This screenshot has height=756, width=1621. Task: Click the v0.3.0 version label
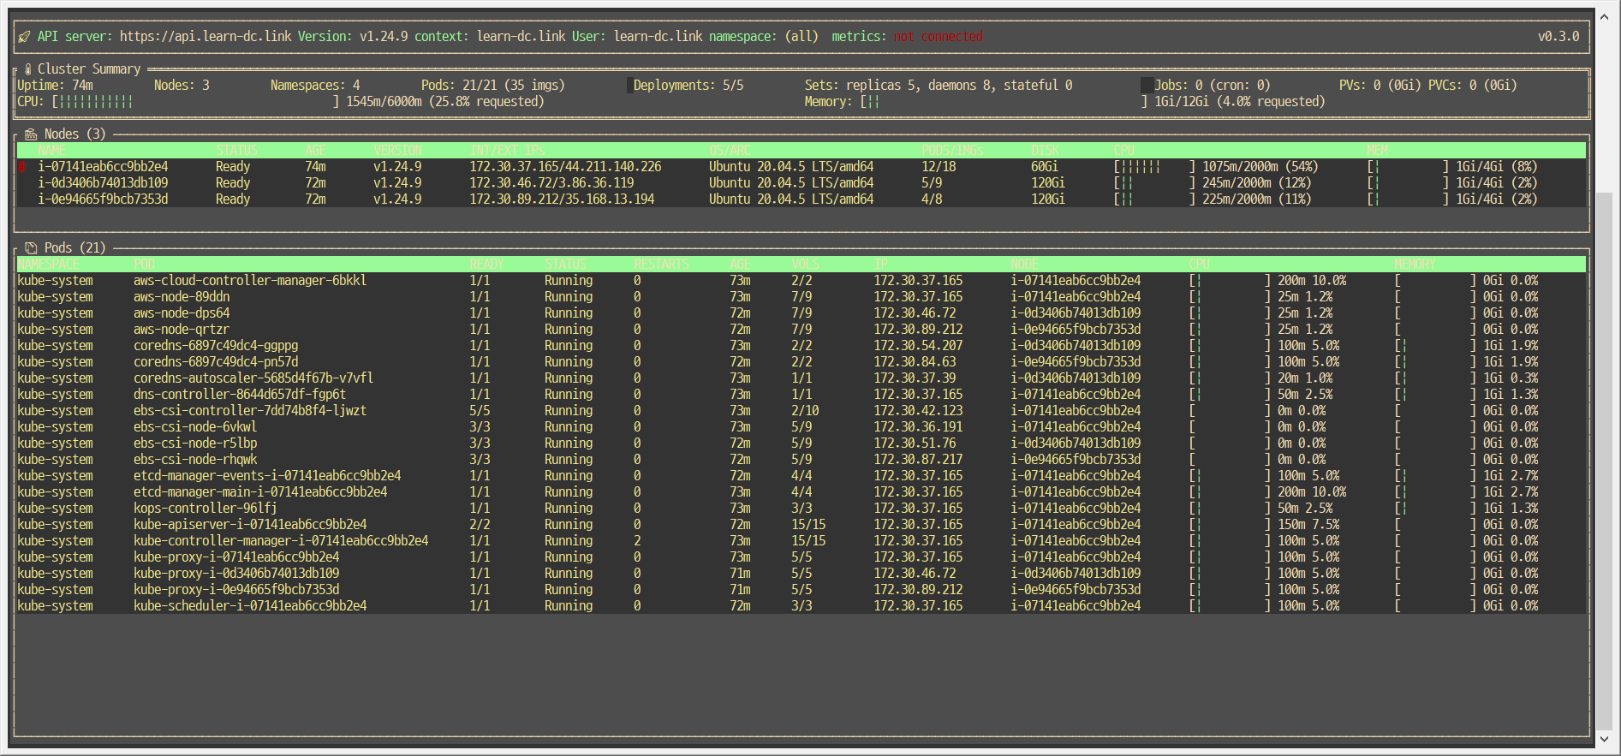(x=1558, y=37)
